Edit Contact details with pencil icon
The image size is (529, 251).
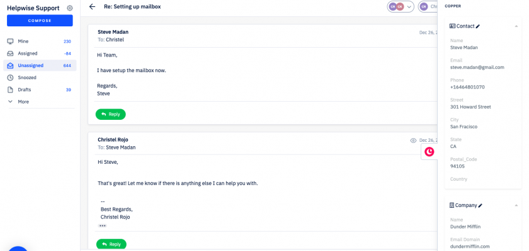pyautogui.click(x=478, y=26)
